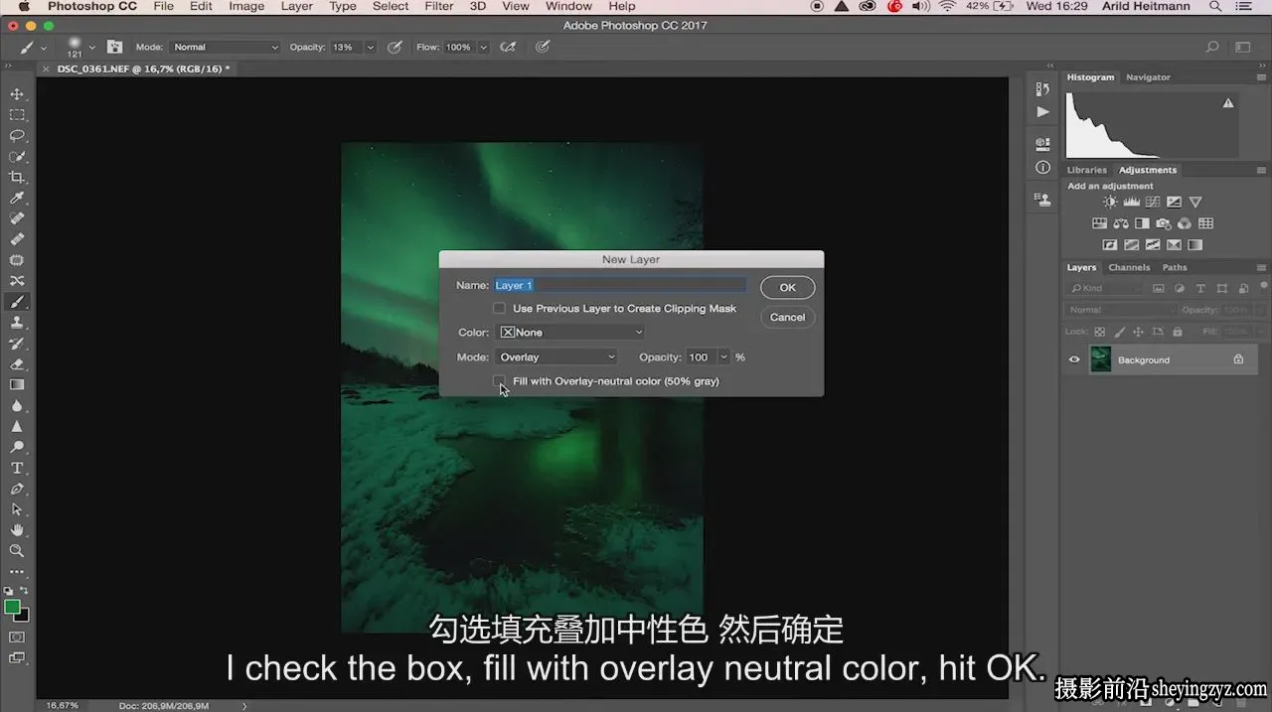Click the Background layer thumbnail

(x=1100, y=359)
